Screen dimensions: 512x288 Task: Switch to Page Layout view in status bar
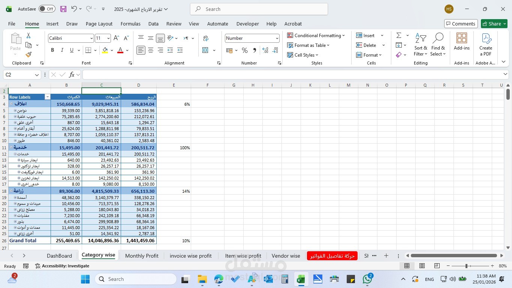click(422, 266)
